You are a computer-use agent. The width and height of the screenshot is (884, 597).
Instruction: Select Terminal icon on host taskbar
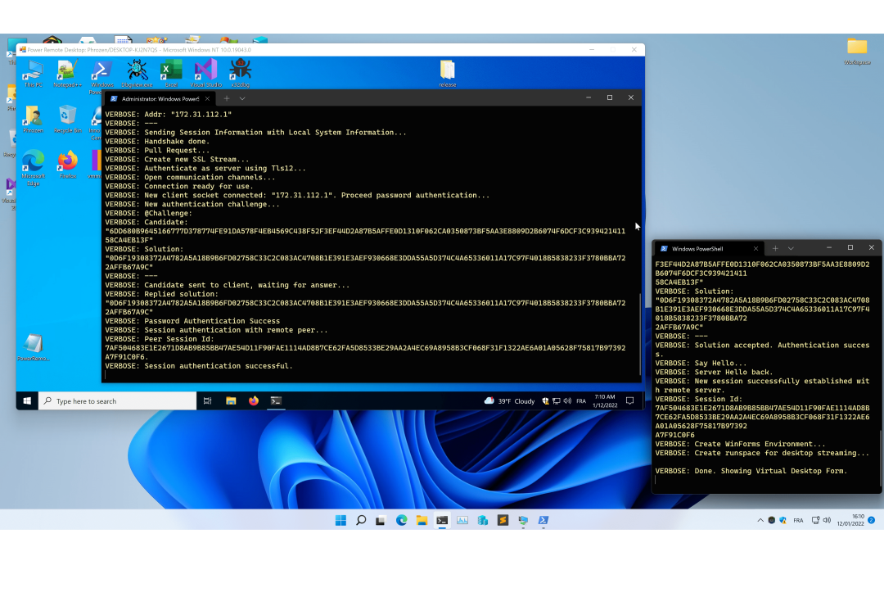click(x=442, y=520)
